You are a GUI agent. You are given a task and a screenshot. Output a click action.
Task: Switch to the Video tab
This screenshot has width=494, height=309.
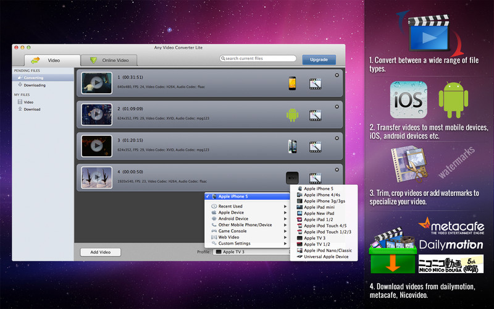click(52, 60)
